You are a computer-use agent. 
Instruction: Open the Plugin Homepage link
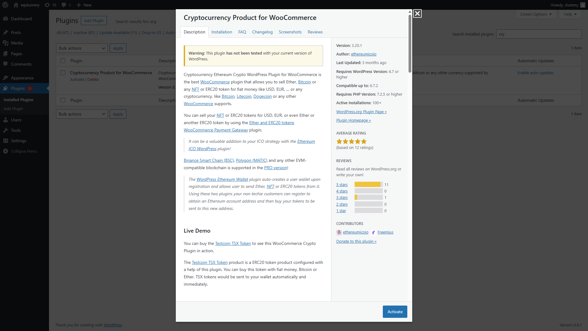353,120
